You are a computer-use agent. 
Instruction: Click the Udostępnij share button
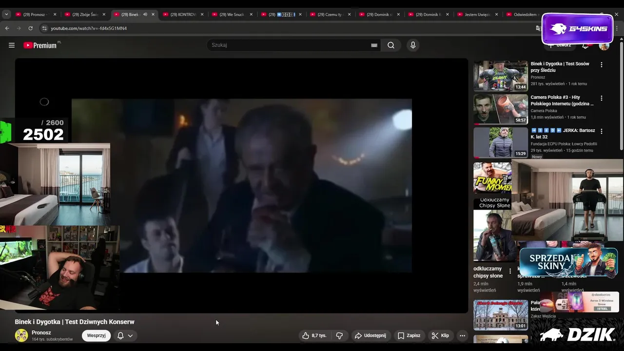(x=370, y=335)
